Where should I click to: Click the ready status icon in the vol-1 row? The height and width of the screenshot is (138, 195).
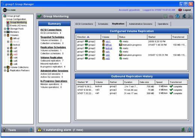tap(121, 41)
